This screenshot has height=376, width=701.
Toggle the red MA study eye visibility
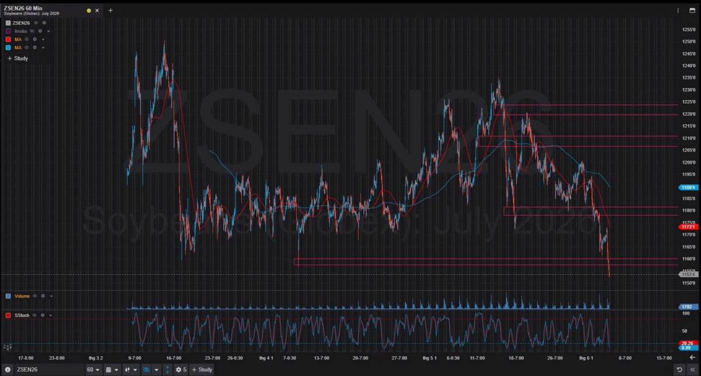coord(27,39)
